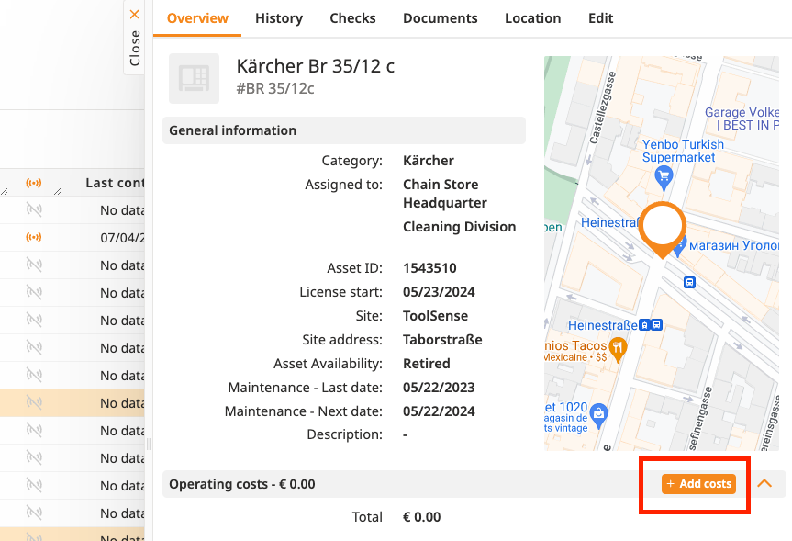
Task: Click the Total € 0.00 value
Action: [422, 517]
